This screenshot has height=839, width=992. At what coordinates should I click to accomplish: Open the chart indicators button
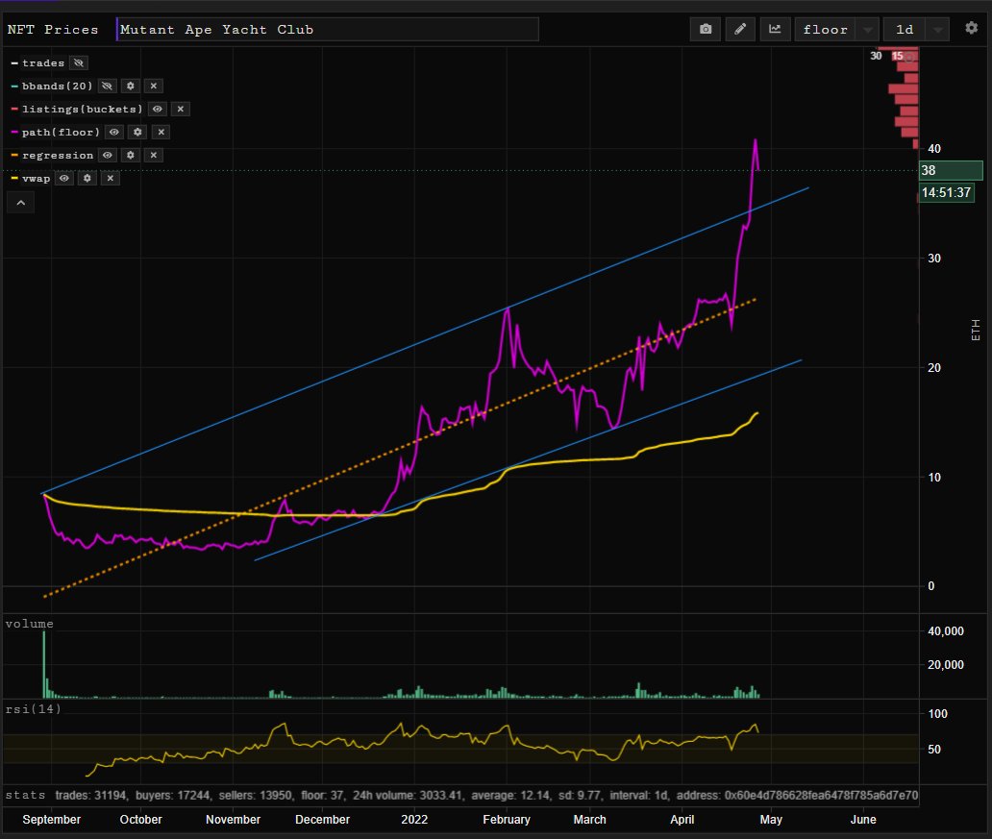(775, 29)
